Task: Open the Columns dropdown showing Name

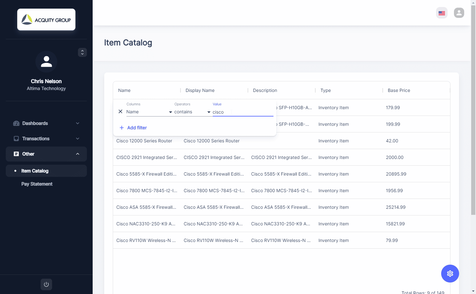Action: click(x=149, y=112)
